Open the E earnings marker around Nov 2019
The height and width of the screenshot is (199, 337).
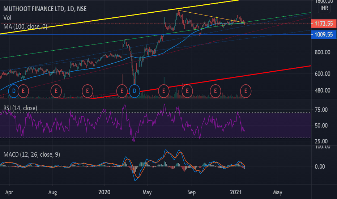pyautogui.click(x=88, y=91)
